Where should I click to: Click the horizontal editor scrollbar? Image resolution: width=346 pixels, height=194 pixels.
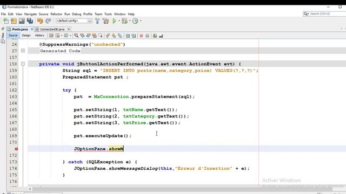pyautogui.click(x=182, y=189)
